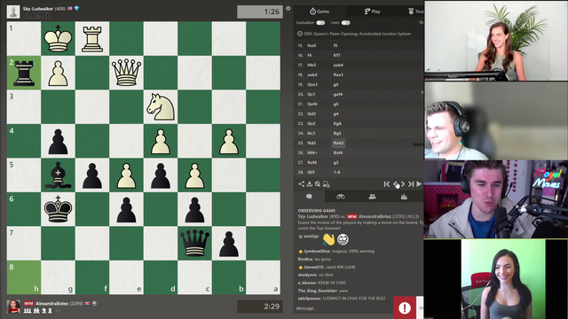The height and width of the screenshot is (319, 568).
Task: Click Sky-Ludwalker avatar thumbnail
Action: click(13, 12)
